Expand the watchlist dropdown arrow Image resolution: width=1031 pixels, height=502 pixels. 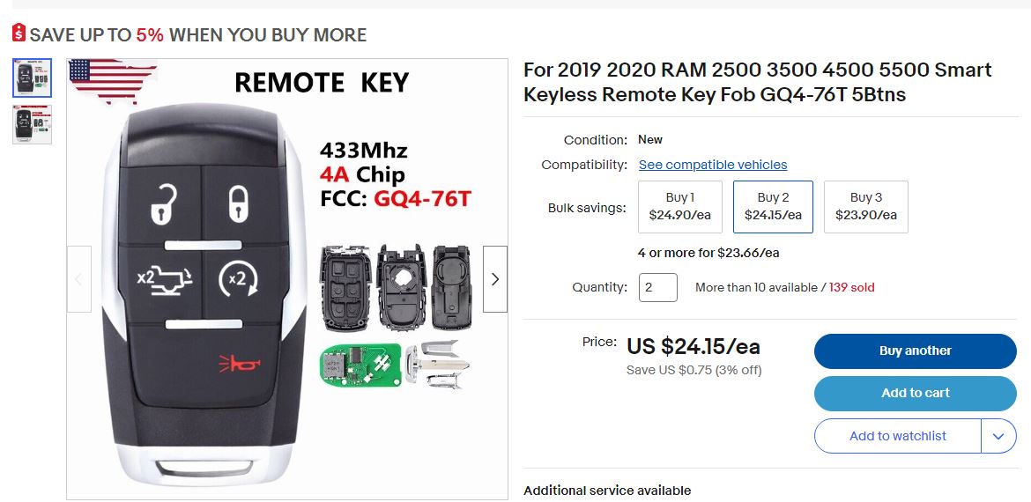coord(998,436)
